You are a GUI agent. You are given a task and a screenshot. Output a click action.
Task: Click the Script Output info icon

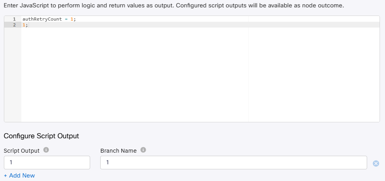pos(46,150)
